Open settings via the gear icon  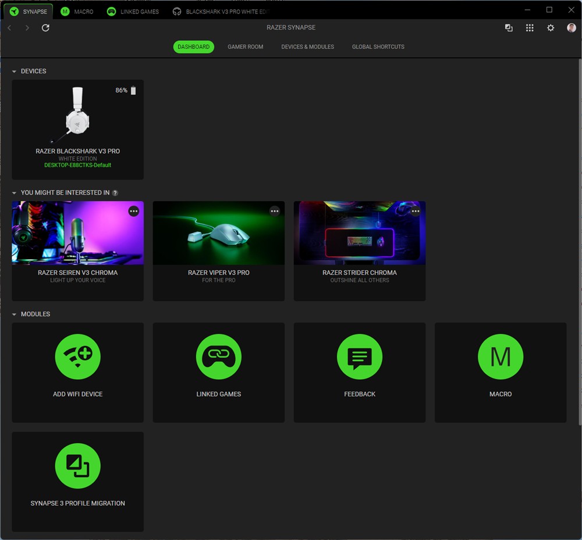(x=551, y=28)
